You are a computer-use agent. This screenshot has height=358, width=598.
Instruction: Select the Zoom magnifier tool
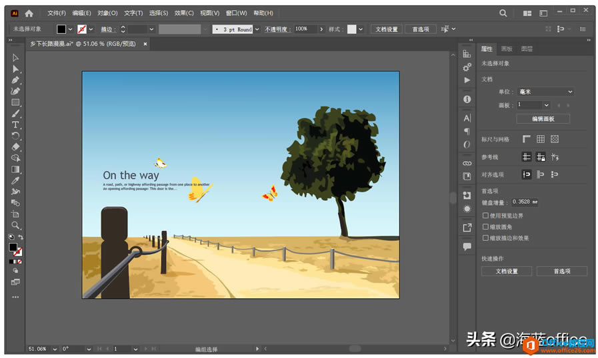point(15,225)
